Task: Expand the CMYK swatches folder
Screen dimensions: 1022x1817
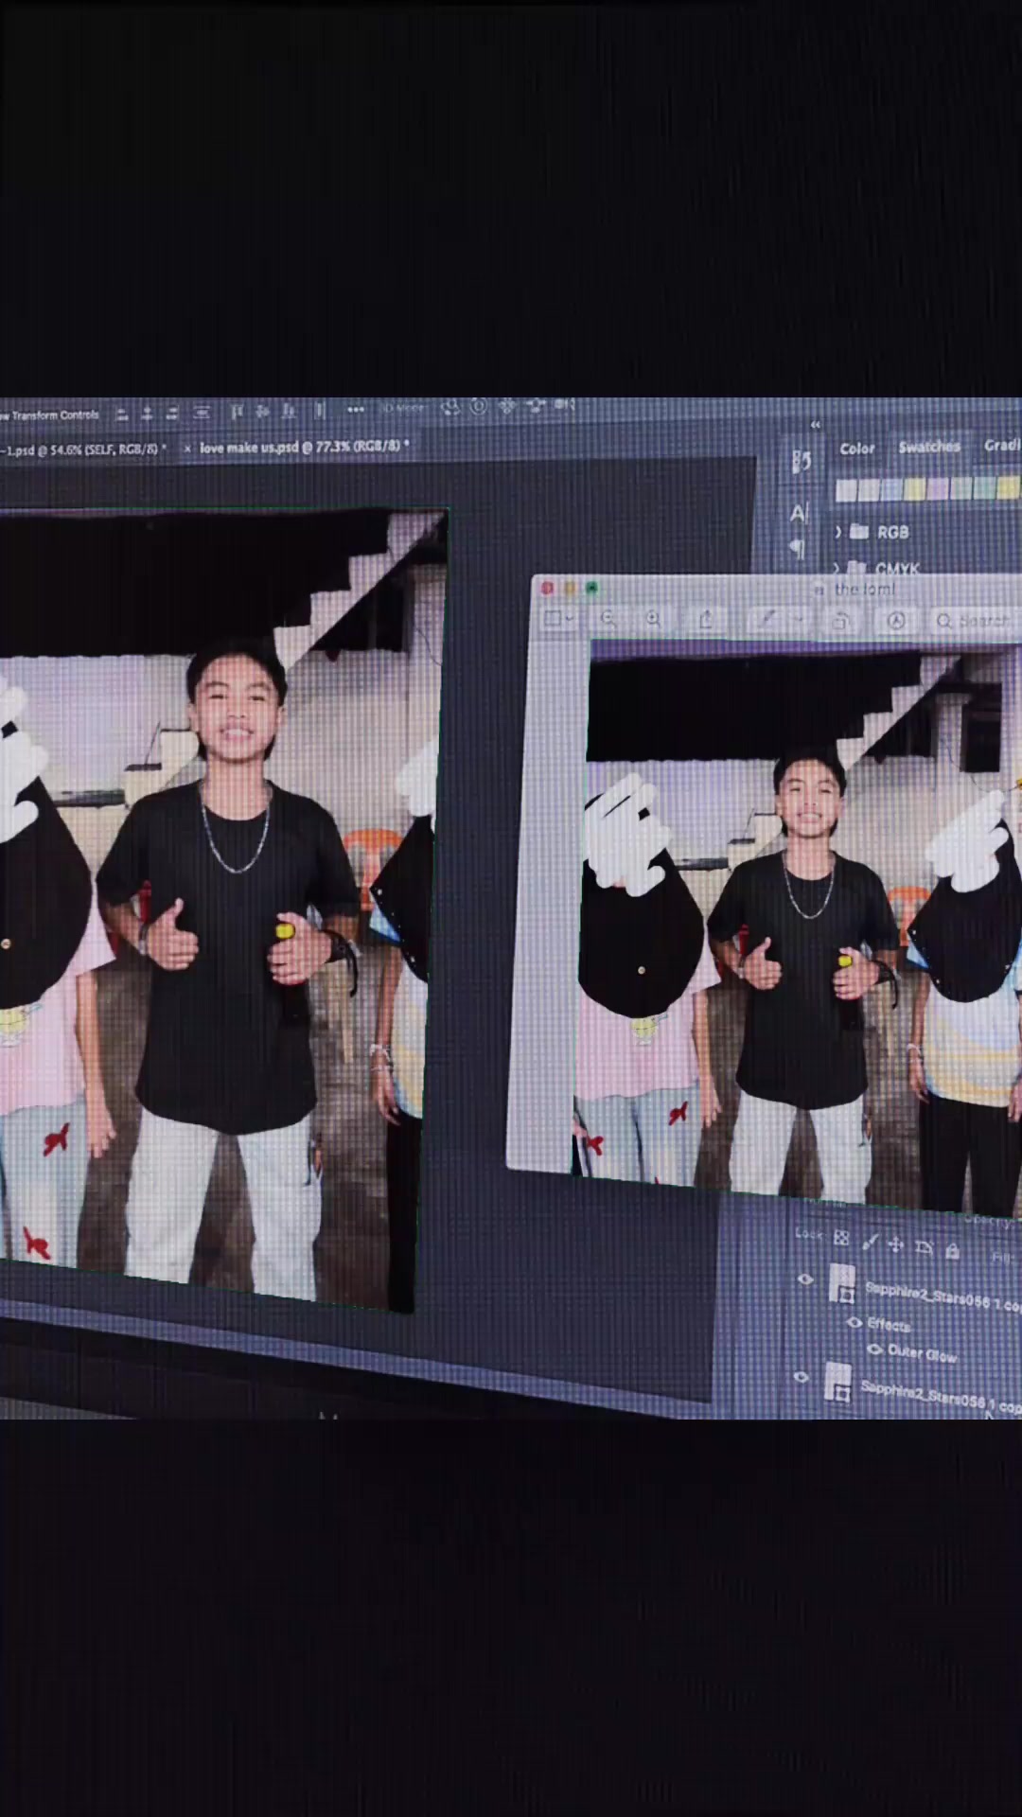Action: [x=836, y=567]
